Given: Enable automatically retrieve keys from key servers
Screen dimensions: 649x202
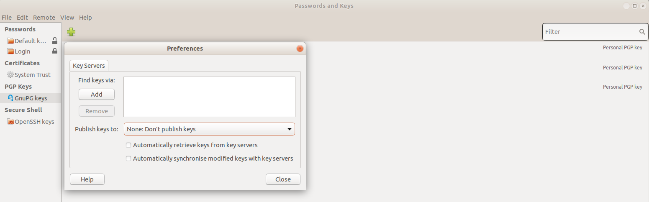Looking at the screenshot, I should 128,145.
